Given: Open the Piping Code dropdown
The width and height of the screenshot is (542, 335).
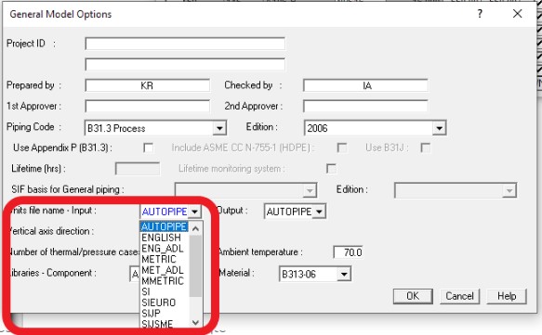Looking at the screenshot, I should (219, 128).
